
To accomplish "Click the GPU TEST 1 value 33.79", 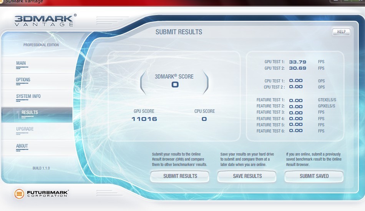I will click(297, 62).
